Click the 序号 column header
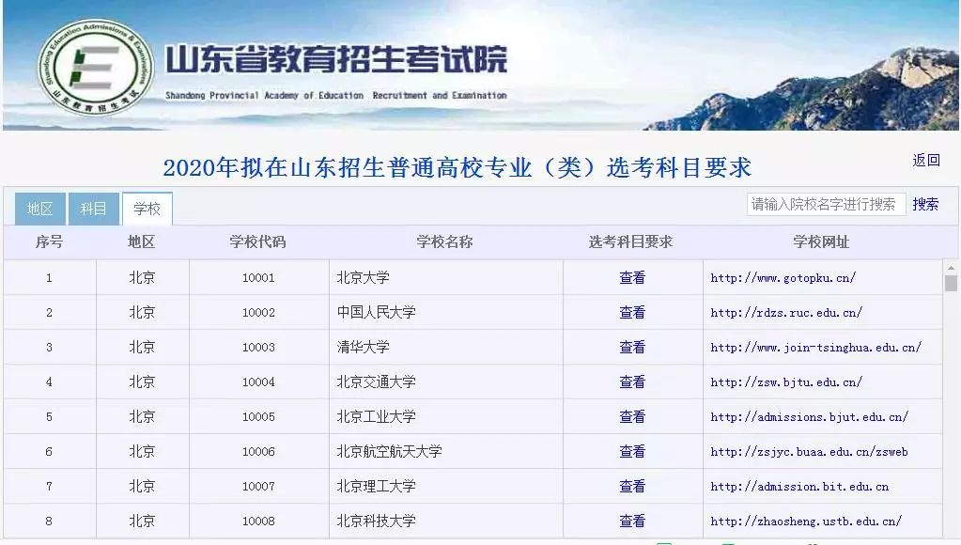This screenshot has height=545, width=961. click(x=49, y=242)
